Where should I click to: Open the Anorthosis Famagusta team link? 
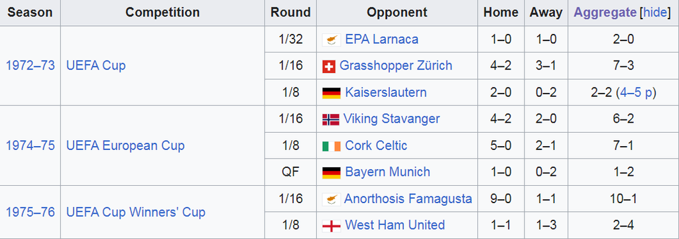(x=408, y=199)
